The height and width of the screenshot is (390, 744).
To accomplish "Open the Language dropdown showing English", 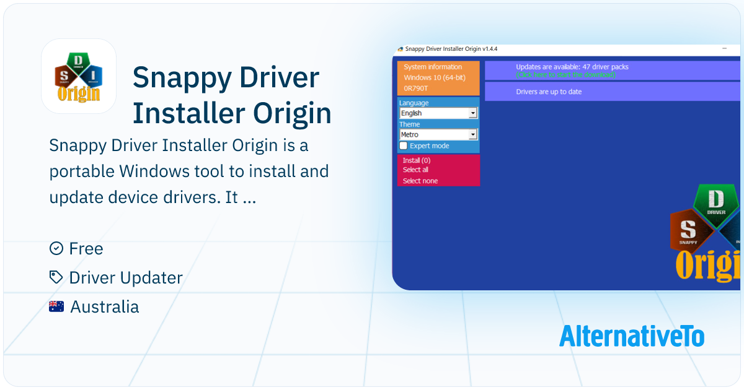I will click(x=438, y=113).
